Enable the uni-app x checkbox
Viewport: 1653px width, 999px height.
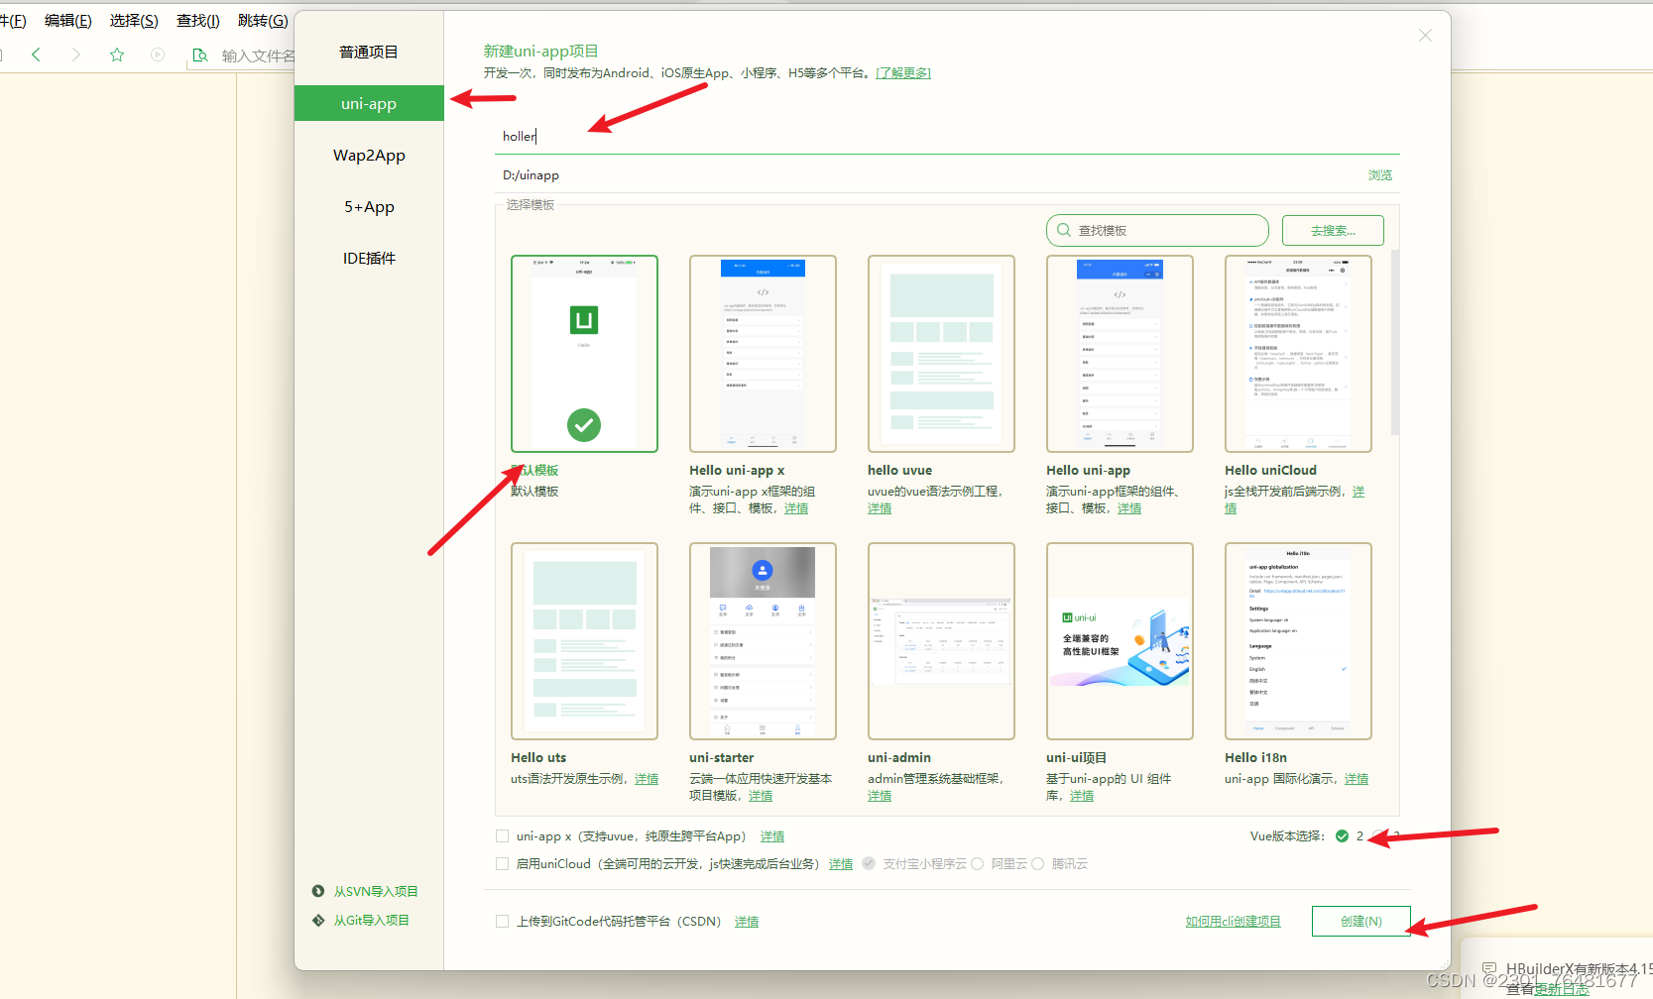(502, 836)
